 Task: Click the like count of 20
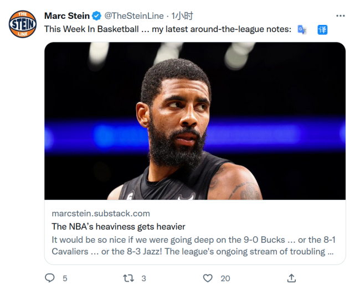coord(225,278)
